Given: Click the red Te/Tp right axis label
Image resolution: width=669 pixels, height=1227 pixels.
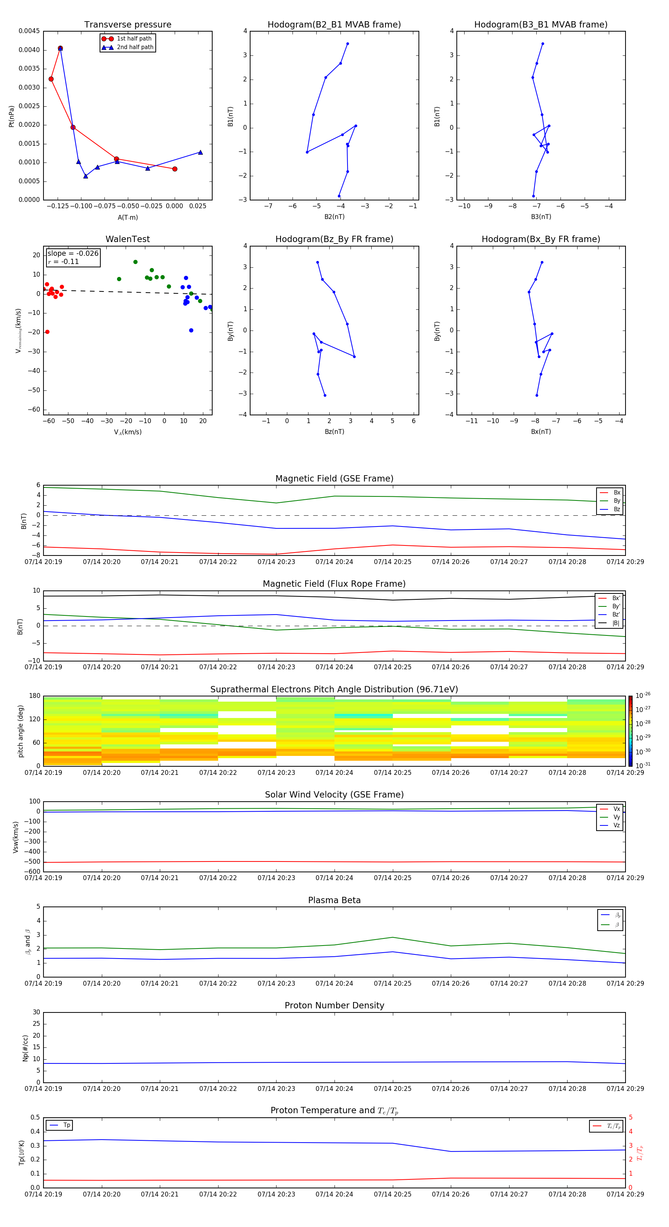Looking at the screenshot, I should click(x=640, y=1153).
